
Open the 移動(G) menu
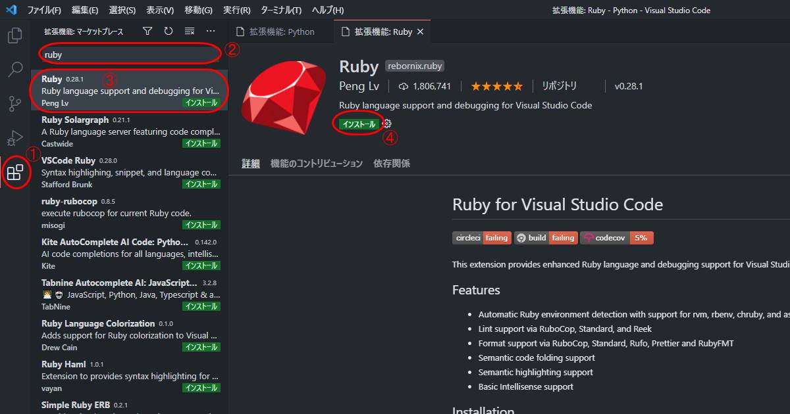tap(198, 11)
